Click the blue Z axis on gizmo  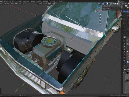pyautogui.click(x=98, y=7)
